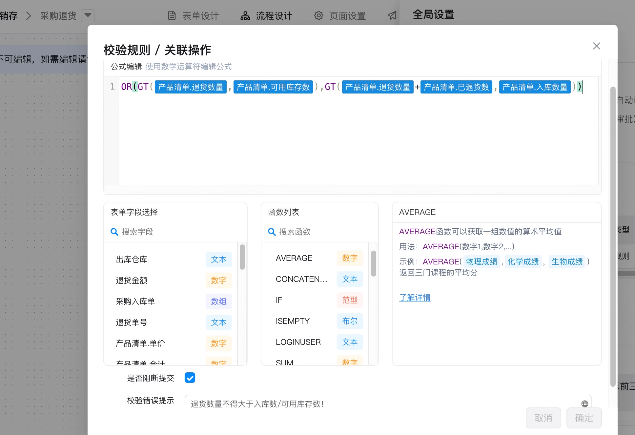Click the 页面设置 gear icon
635x435 pixels.
coord(318,15)
